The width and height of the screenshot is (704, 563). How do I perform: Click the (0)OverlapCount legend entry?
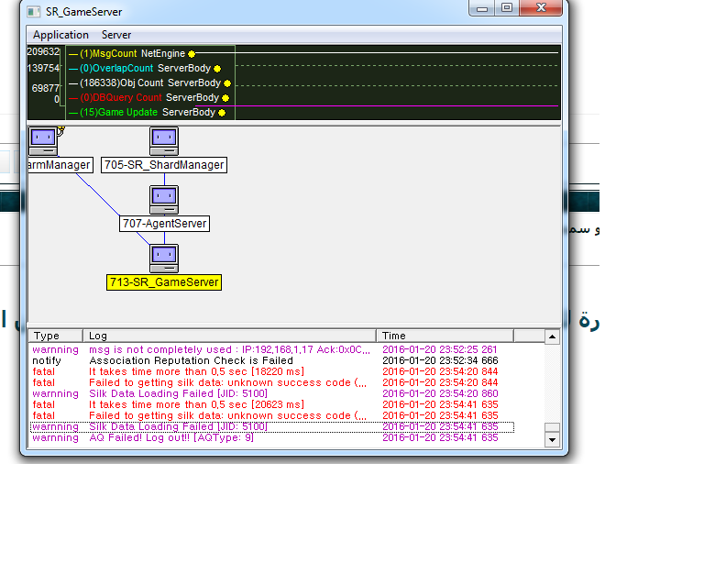coord(116,68)
